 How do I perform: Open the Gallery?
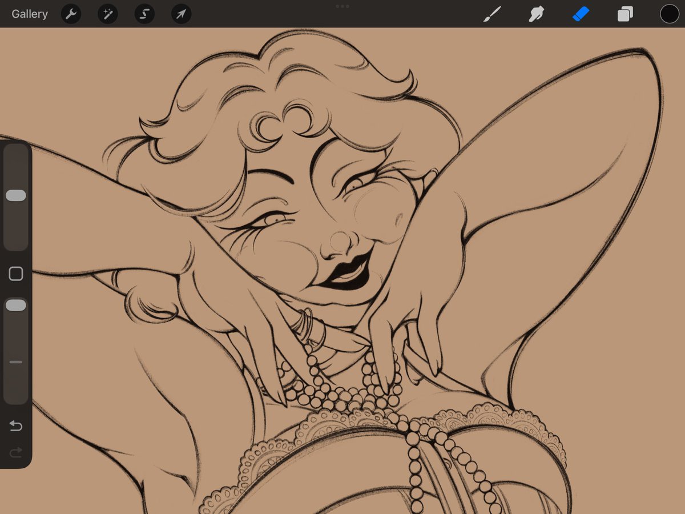[30, 14]
